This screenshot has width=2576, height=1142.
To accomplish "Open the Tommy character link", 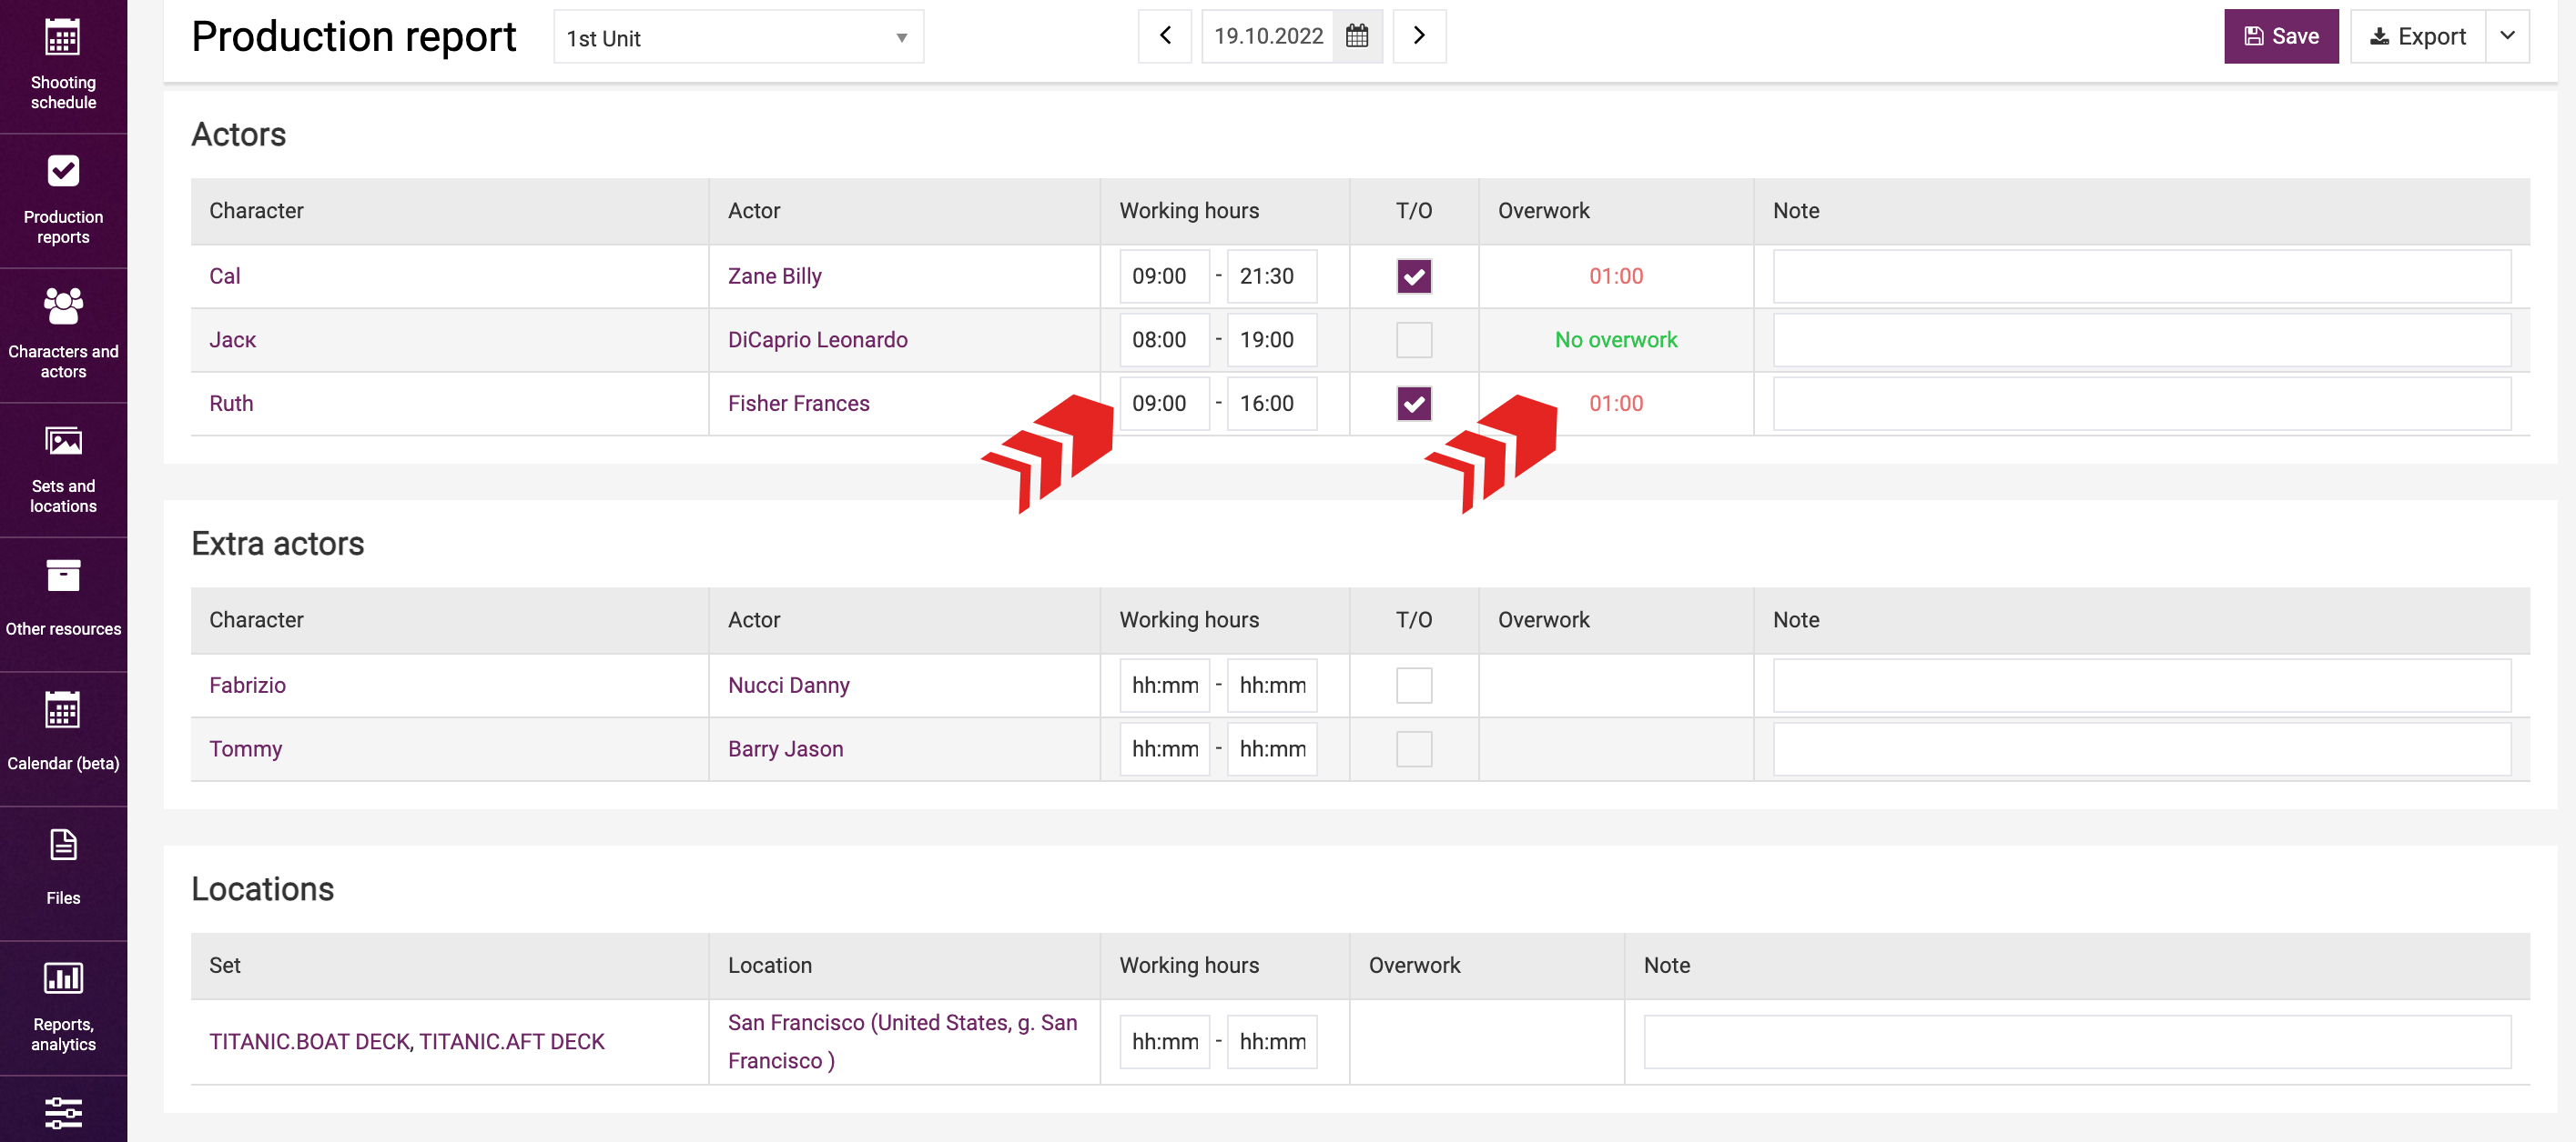I will point(246,749).
